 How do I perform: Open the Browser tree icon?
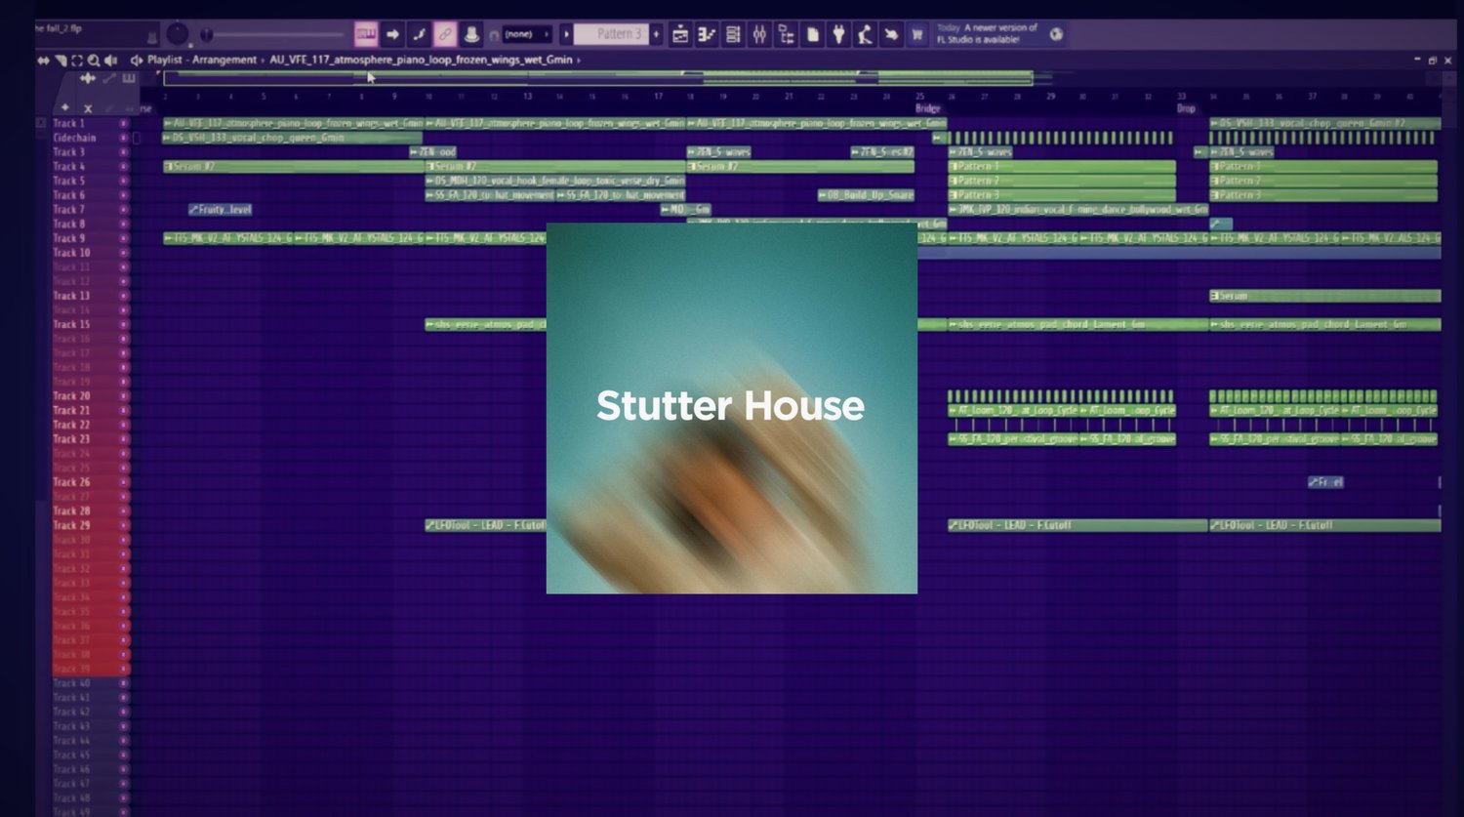pos(786,34)
